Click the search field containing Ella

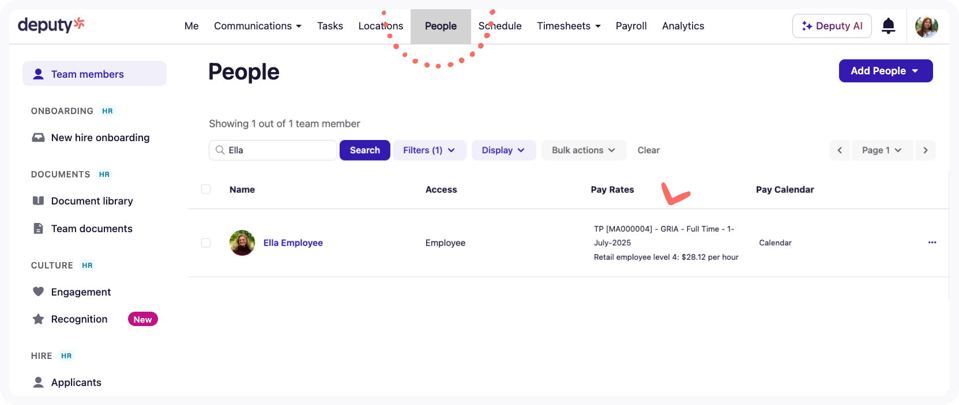point(273,150)
